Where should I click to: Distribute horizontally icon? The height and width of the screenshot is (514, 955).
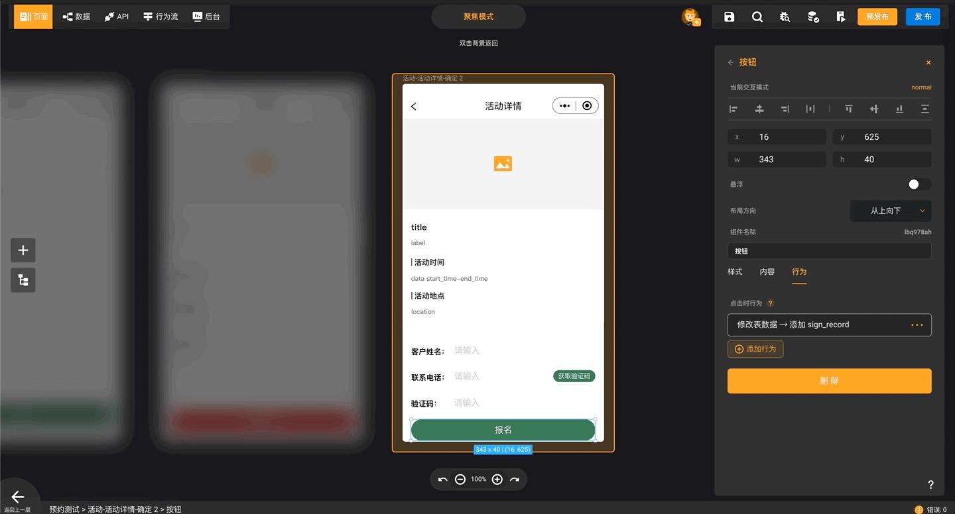pos(810,109)
